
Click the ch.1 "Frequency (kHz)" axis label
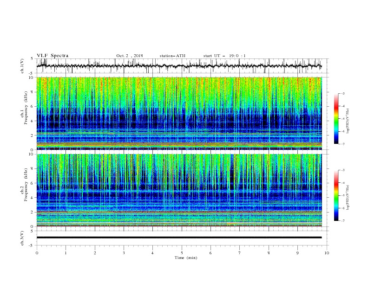(x=26, y=107)
